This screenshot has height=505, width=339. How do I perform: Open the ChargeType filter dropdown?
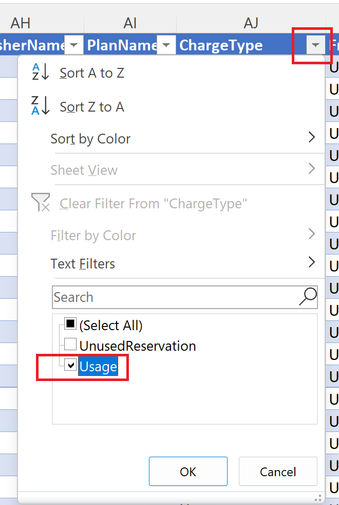315,46
